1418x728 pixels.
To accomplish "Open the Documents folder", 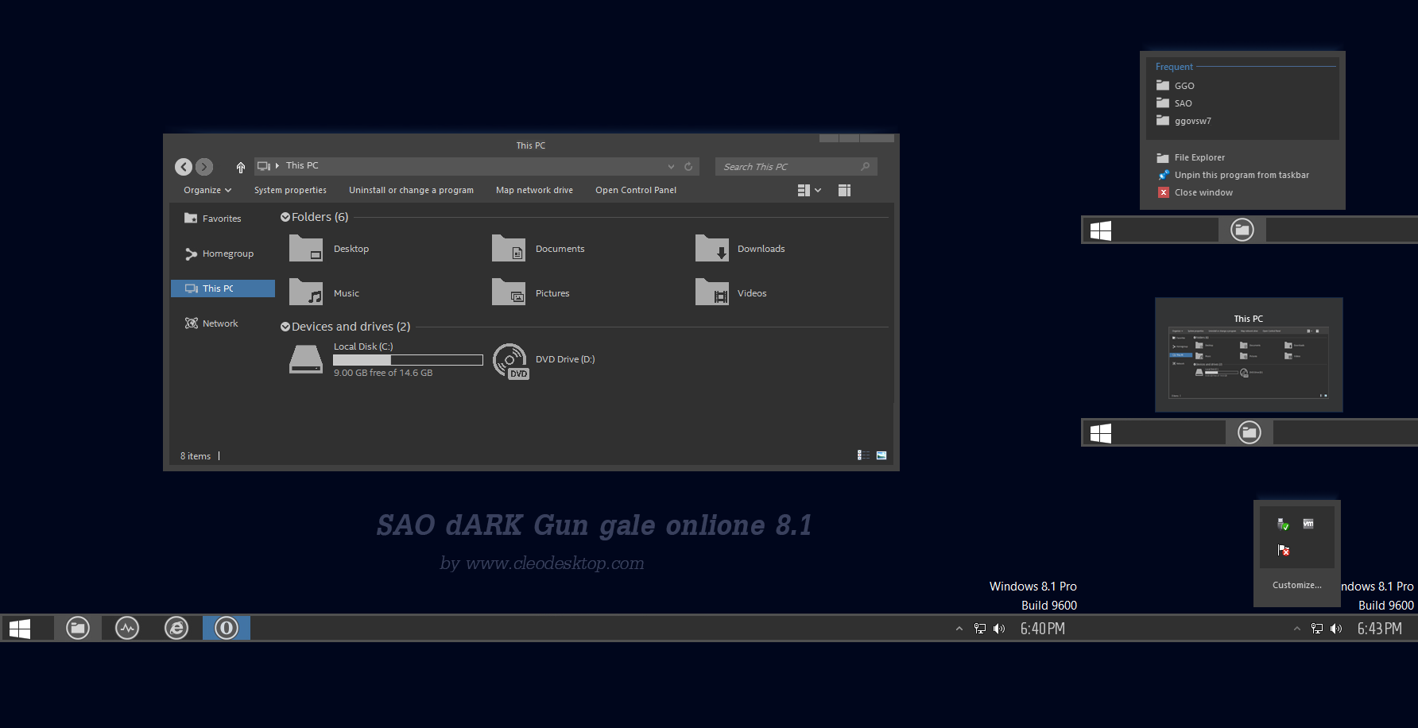I will [x=538, y=249].
